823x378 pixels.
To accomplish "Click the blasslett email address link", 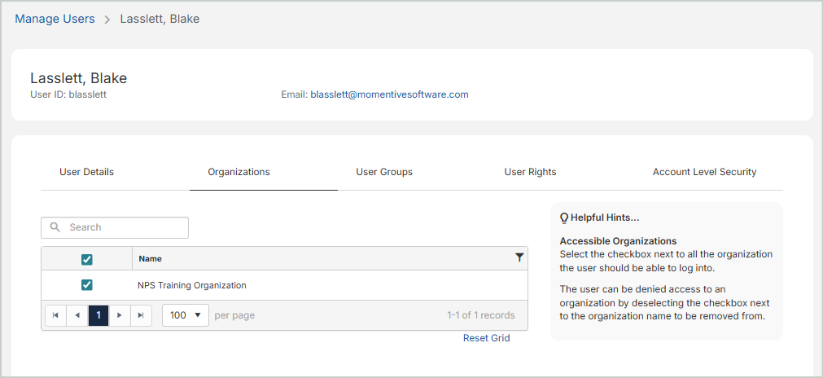I will (x=389, y=94).
